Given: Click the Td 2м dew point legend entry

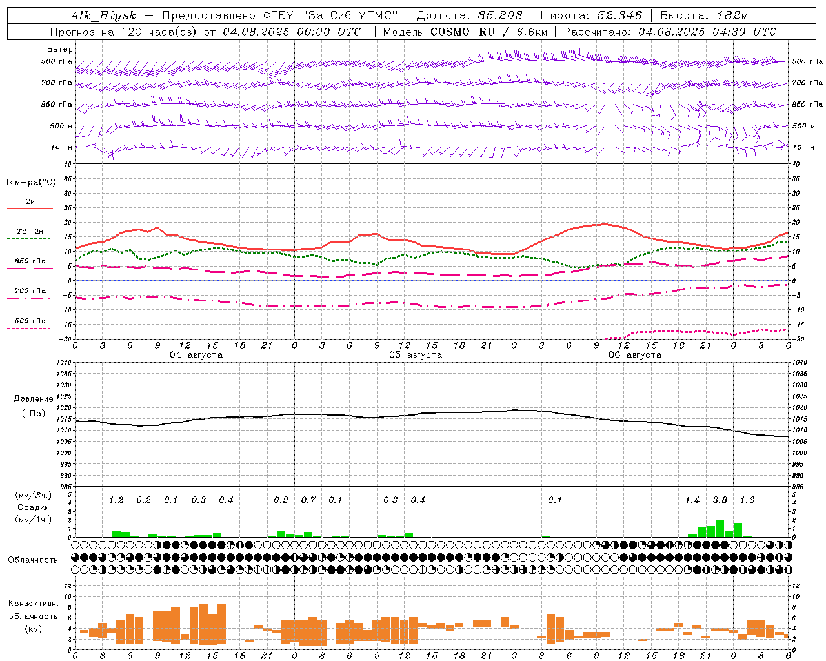Looking at the screenshot, I should pos(30,231).
